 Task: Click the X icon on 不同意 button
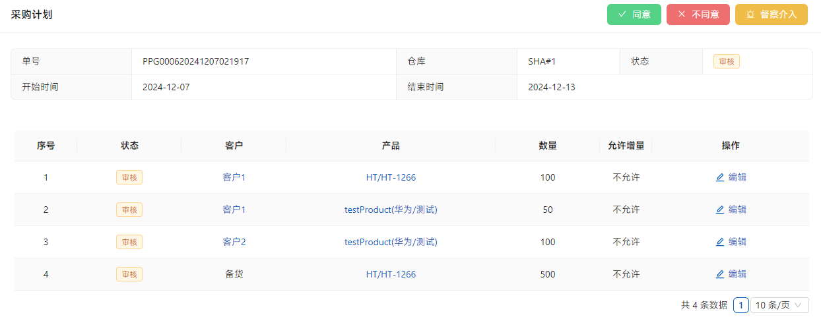pos(682,14)
